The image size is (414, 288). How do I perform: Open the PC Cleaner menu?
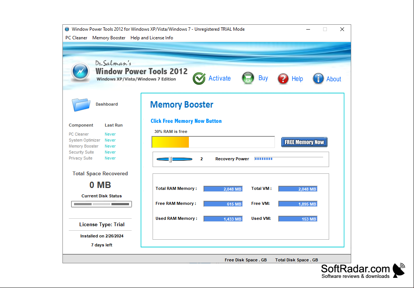click(x=76, y=38)
